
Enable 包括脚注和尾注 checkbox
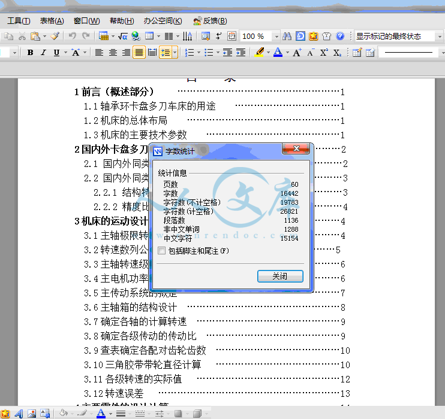click(161, 251)
